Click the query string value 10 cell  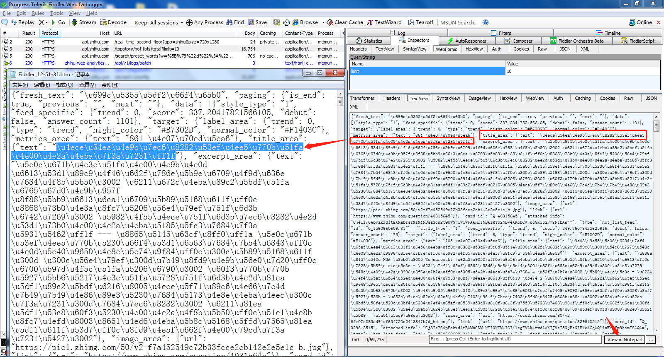tap(583, 71)
